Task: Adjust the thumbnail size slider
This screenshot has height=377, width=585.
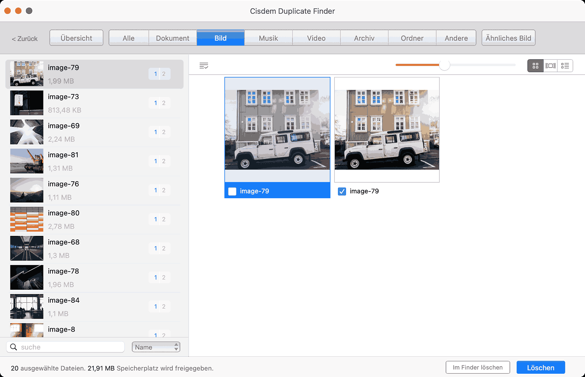Action: (x=444, y=65)
